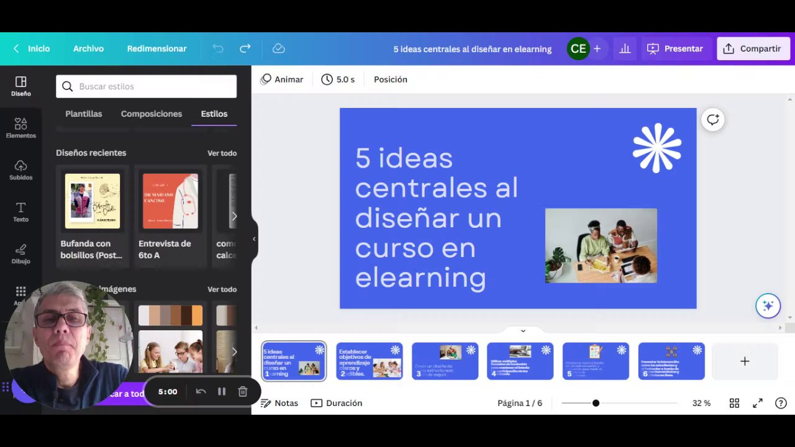Click the zoom slider handle
Image resolution: width=795 pixels, height=447 pixels.
pos(596,403)
